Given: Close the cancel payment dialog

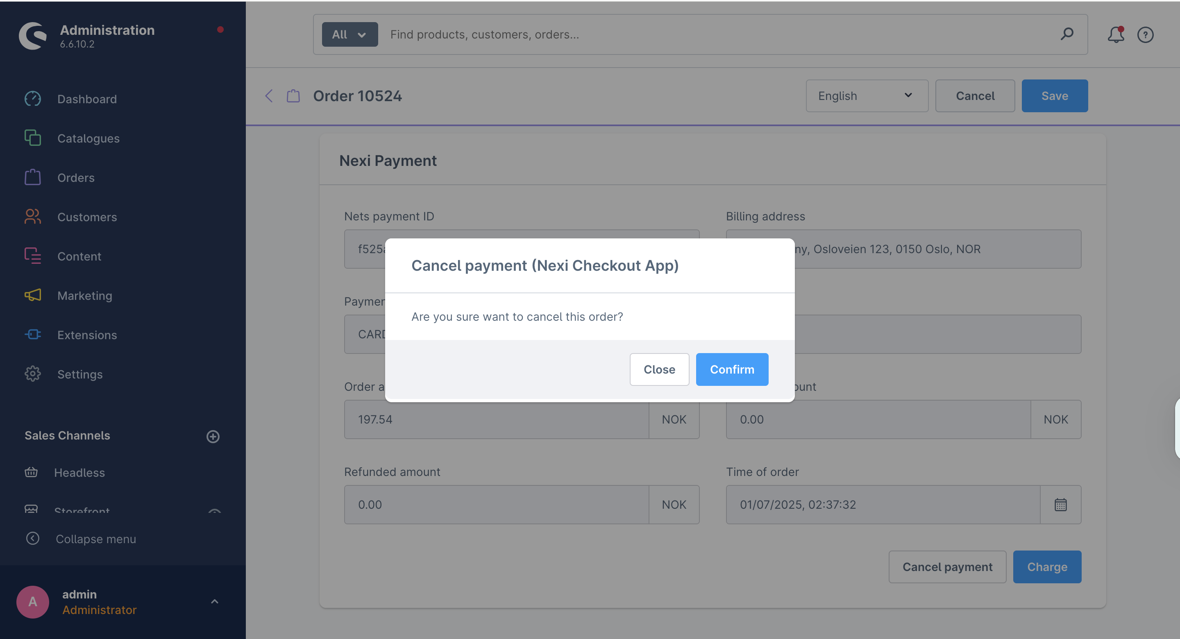Looking at the screenshot, I should tap(659, 369).
